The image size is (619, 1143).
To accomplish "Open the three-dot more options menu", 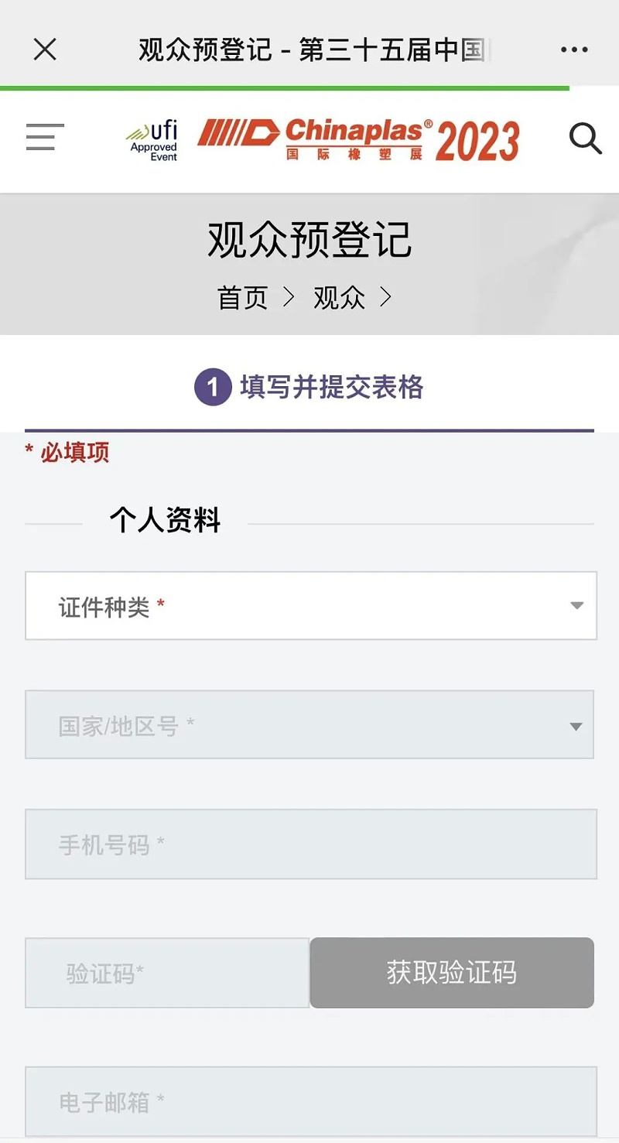I will (574, 50).
